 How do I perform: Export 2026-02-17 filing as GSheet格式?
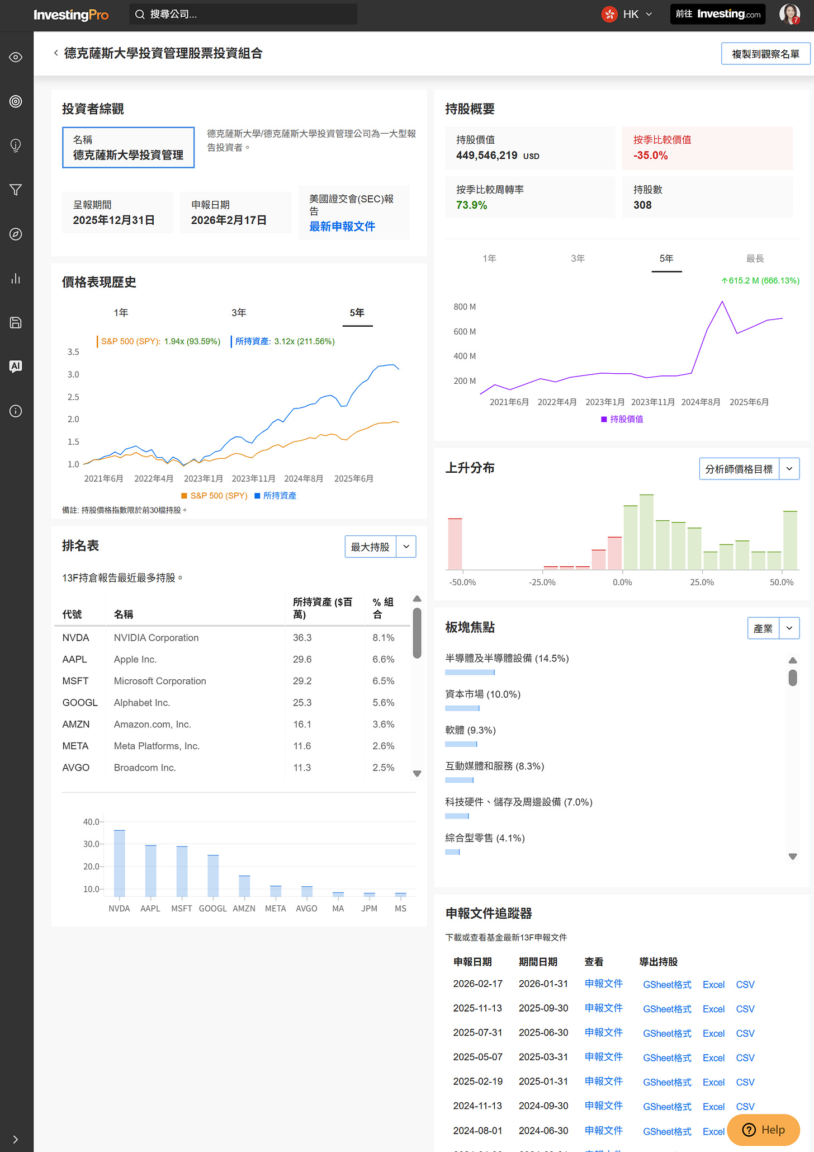coord(667,985)
